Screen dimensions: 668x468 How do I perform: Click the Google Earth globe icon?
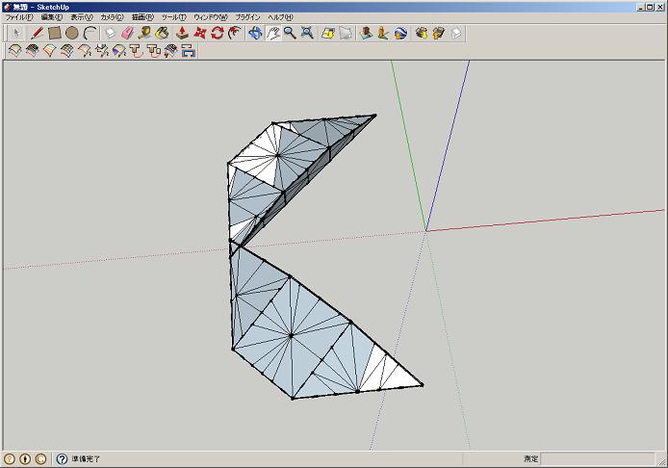click(400, 33)
